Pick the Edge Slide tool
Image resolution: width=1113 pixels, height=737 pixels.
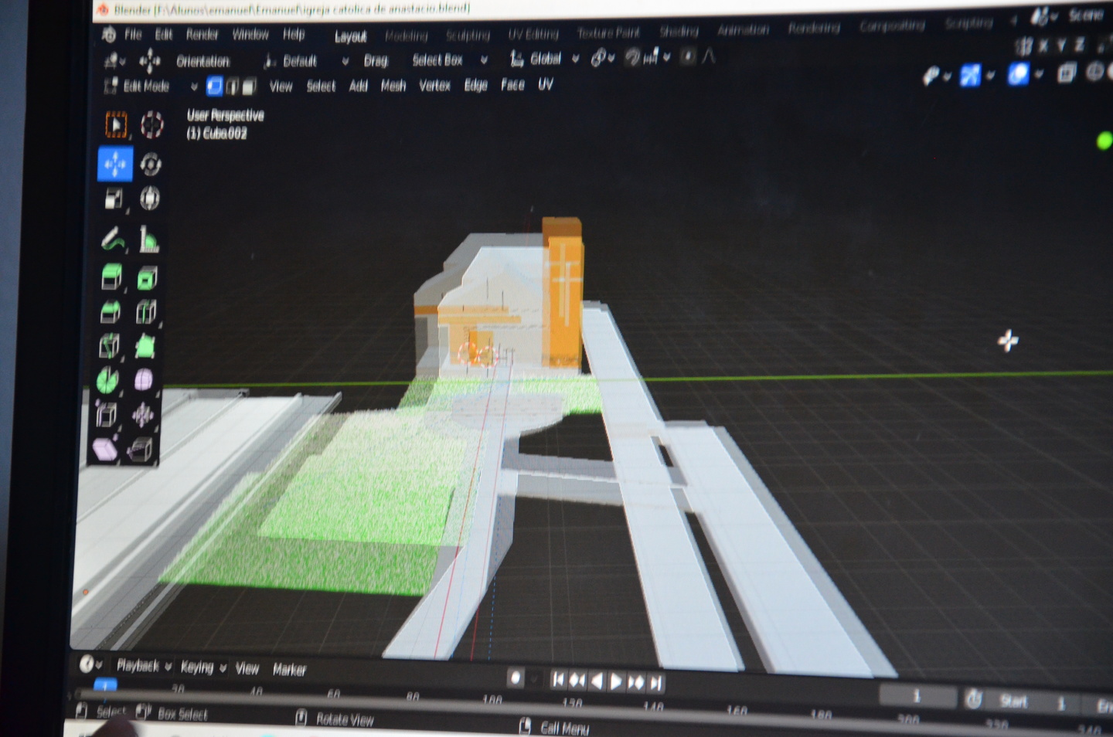[x=106, y=415]
